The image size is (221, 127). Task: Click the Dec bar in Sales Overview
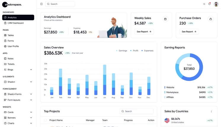click(x=149, y=86)
